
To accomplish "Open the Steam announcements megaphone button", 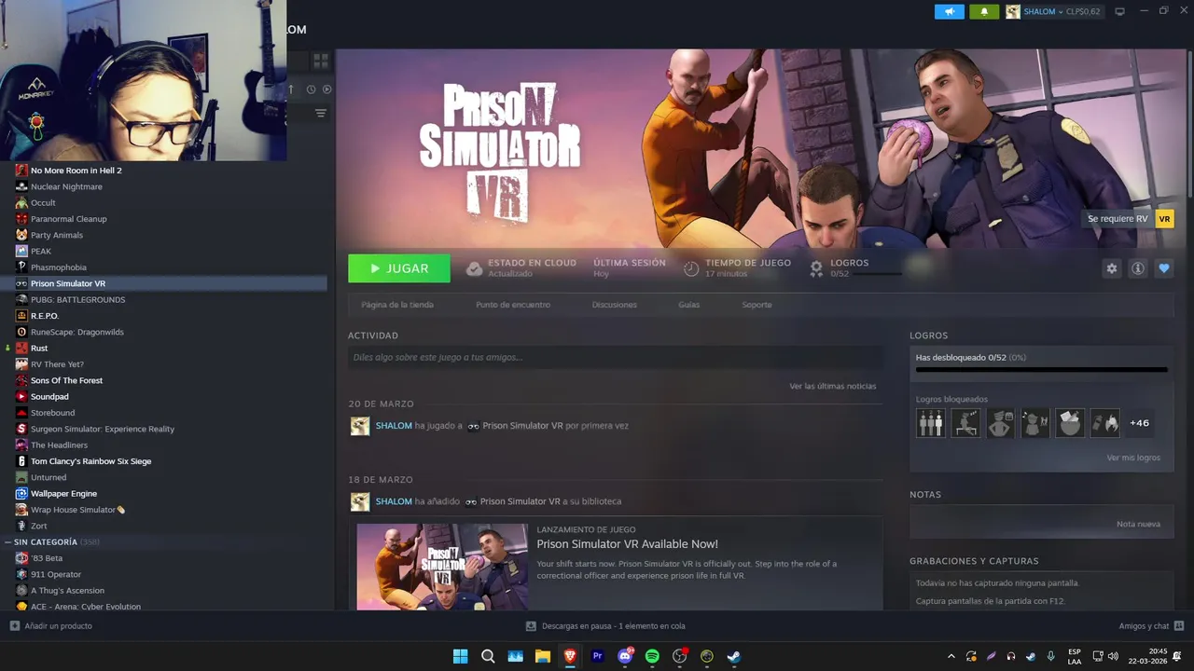I will coord(950,12).
